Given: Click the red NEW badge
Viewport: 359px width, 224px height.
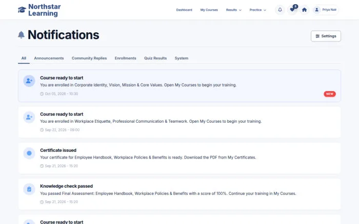Looking at the screenshot, I should coord(330,94).
